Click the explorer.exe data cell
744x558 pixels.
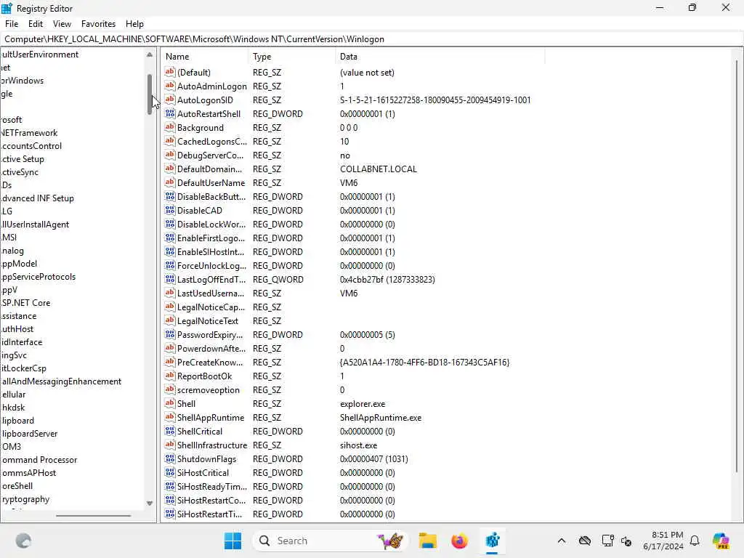[363, 404]
